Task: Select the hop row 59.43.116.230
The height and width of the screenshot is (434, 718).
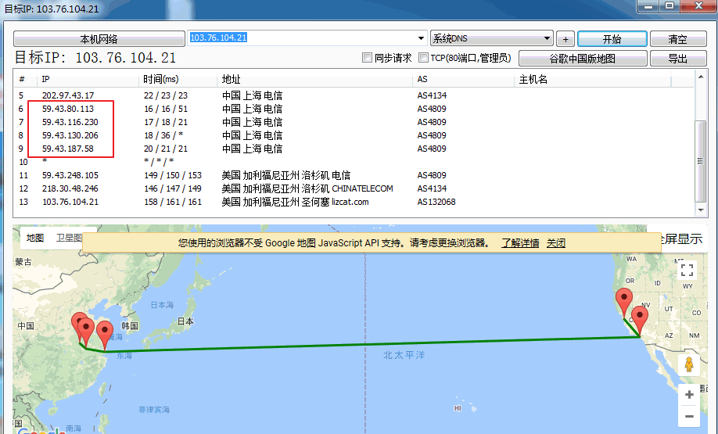Action: coord(354,122)
